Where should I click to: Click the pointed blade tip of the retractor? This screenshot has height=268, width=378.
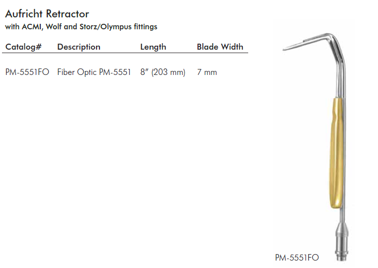point(285,48)
